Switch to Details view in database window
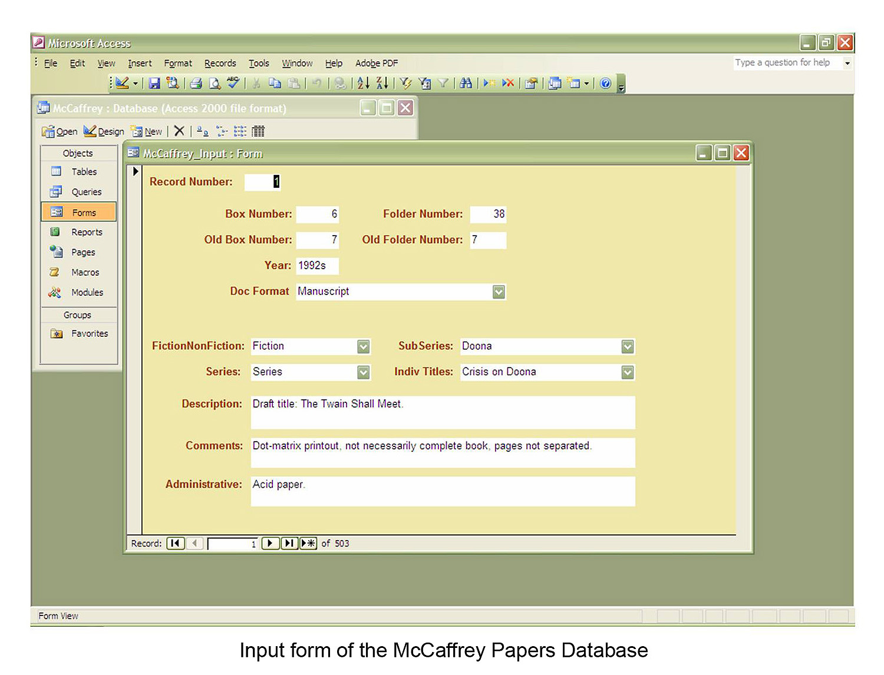This screenshot has height=675, width=884. click(x=258, y=131)
